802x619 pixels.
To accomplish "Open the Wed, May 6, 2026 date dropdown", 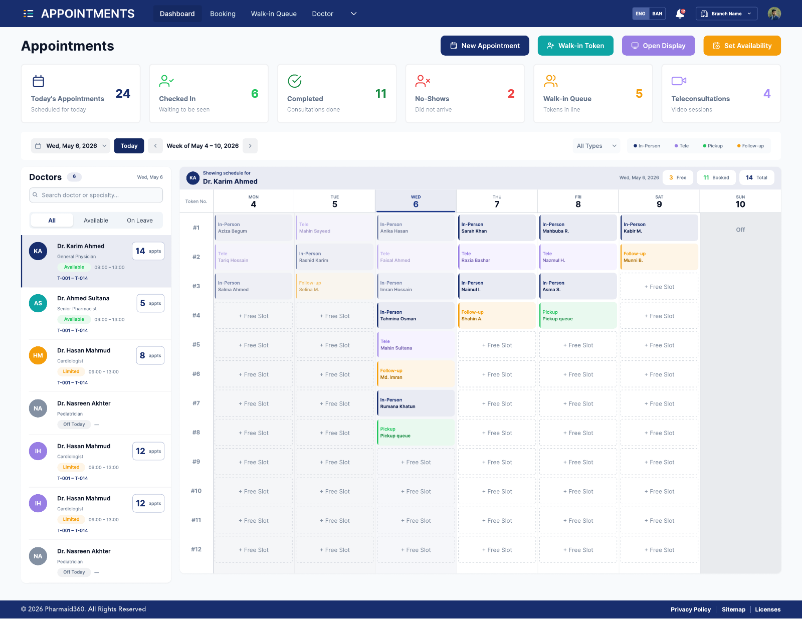I will click(71, 146).
